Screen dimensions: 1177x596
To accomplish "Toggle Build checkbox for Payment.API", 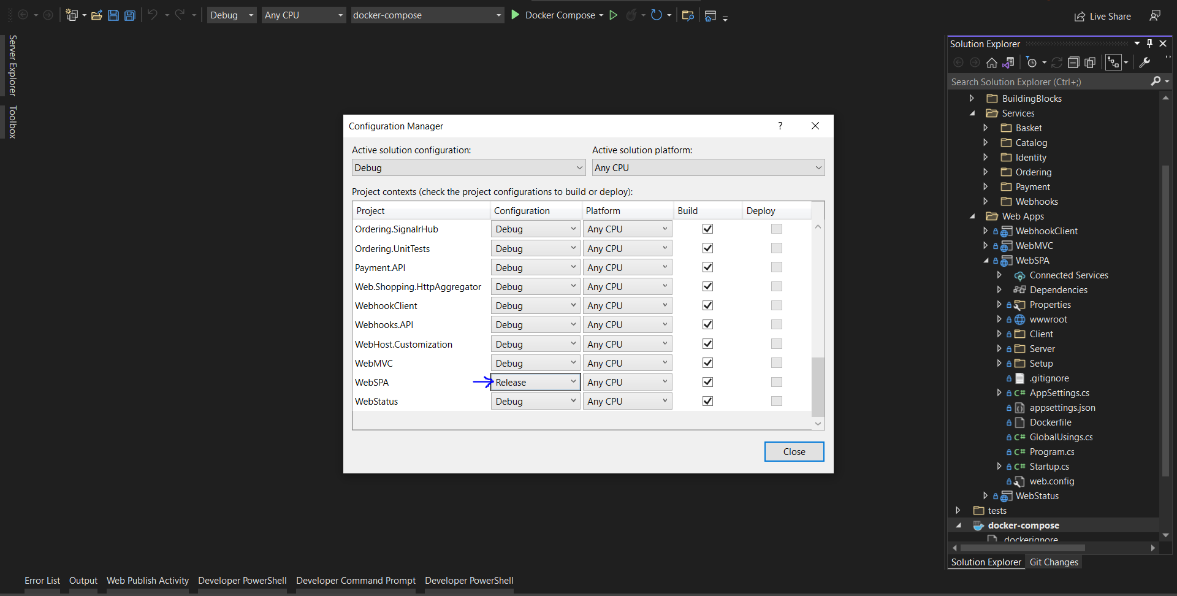I will (707, 267).
